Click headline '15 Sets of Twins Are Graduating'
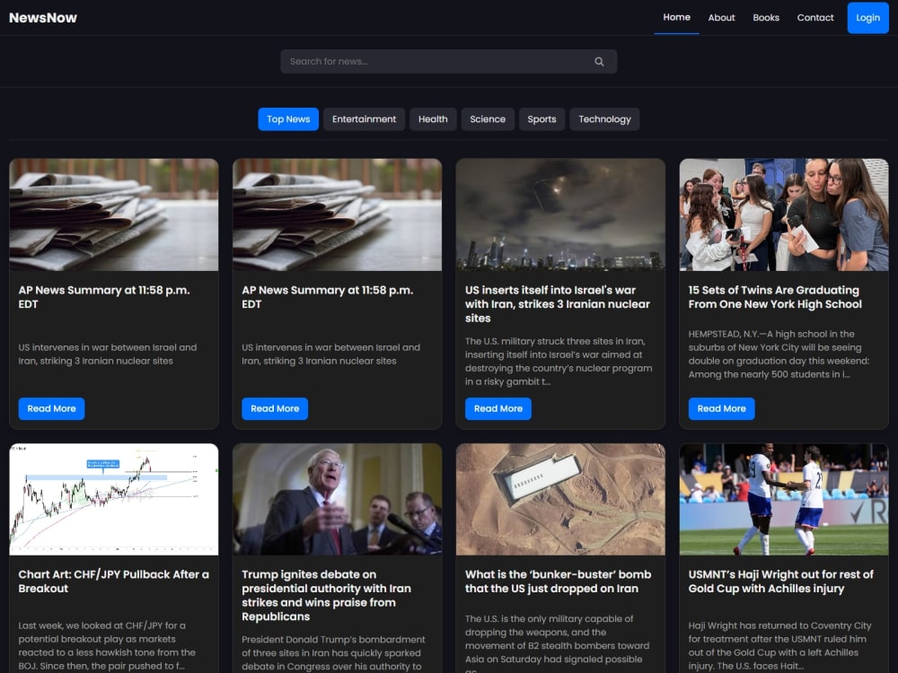This screenshot has height=673, width=898. (x=775, y=297)
